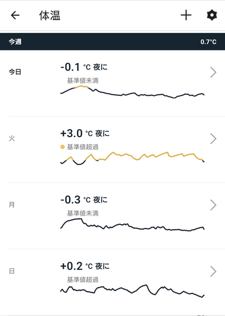Click the +0.2 °C 夜に reading

(x=85, y=266)
